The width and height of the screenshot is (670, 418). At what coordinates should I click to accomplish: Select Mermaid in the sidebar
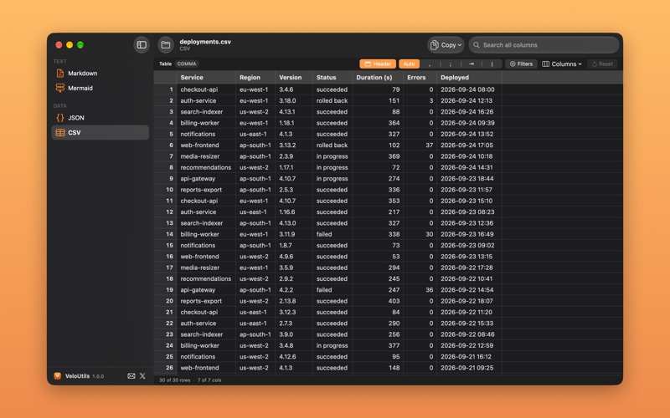click(x=100, y=89)
